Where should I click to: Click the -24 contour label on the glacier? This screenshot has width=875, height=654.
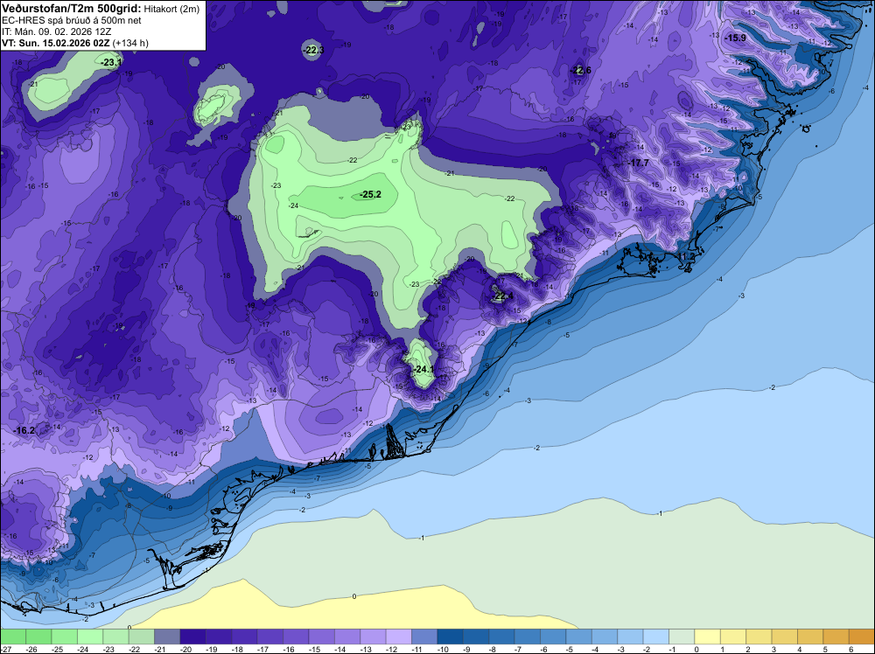[294, 205]
